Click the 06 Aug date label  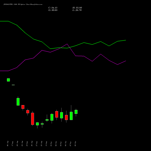pos(8,143)
